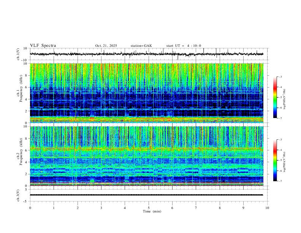Click the "station=GAK" label
The height and width of the screenshot is (233, 301).
pos(141,46)
